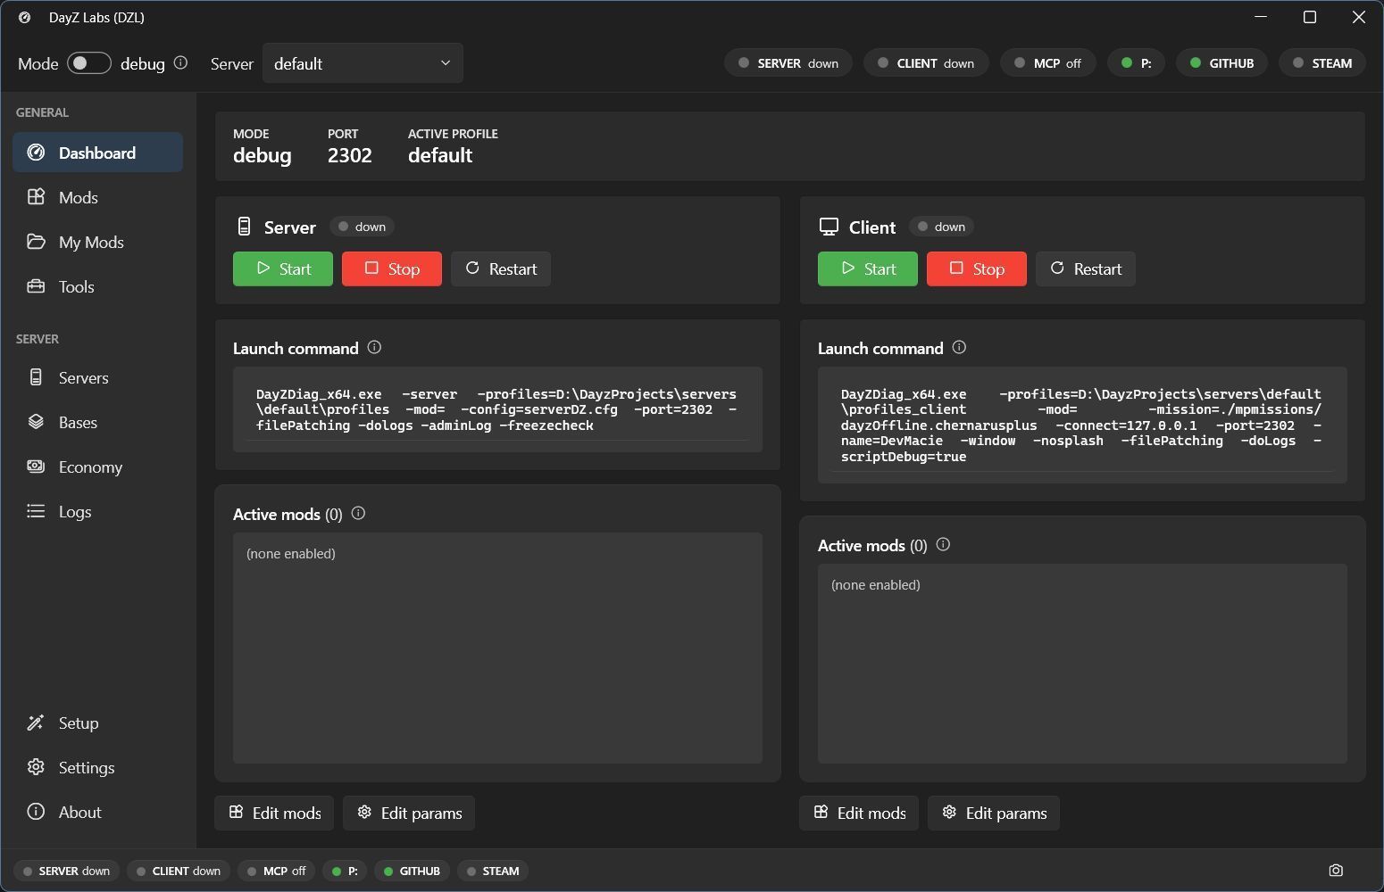Image resolution: width=1384 pixels, height=892 pixels.
Task: Click the STEAM pill in bottom status bar
Action: [493, 871]
